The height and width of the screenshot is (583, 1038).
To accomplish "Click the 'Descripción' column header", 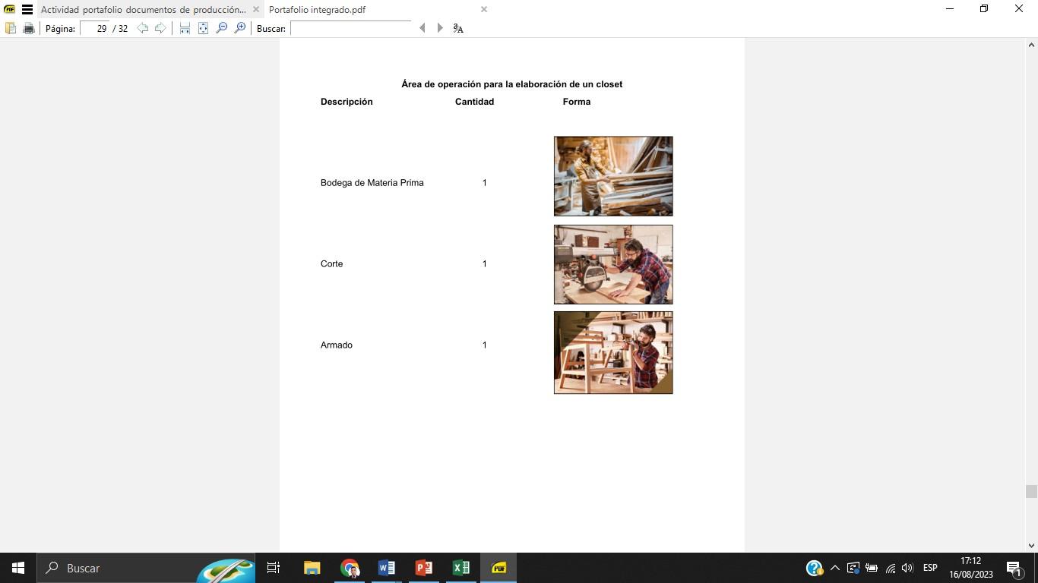I will 347,102.
